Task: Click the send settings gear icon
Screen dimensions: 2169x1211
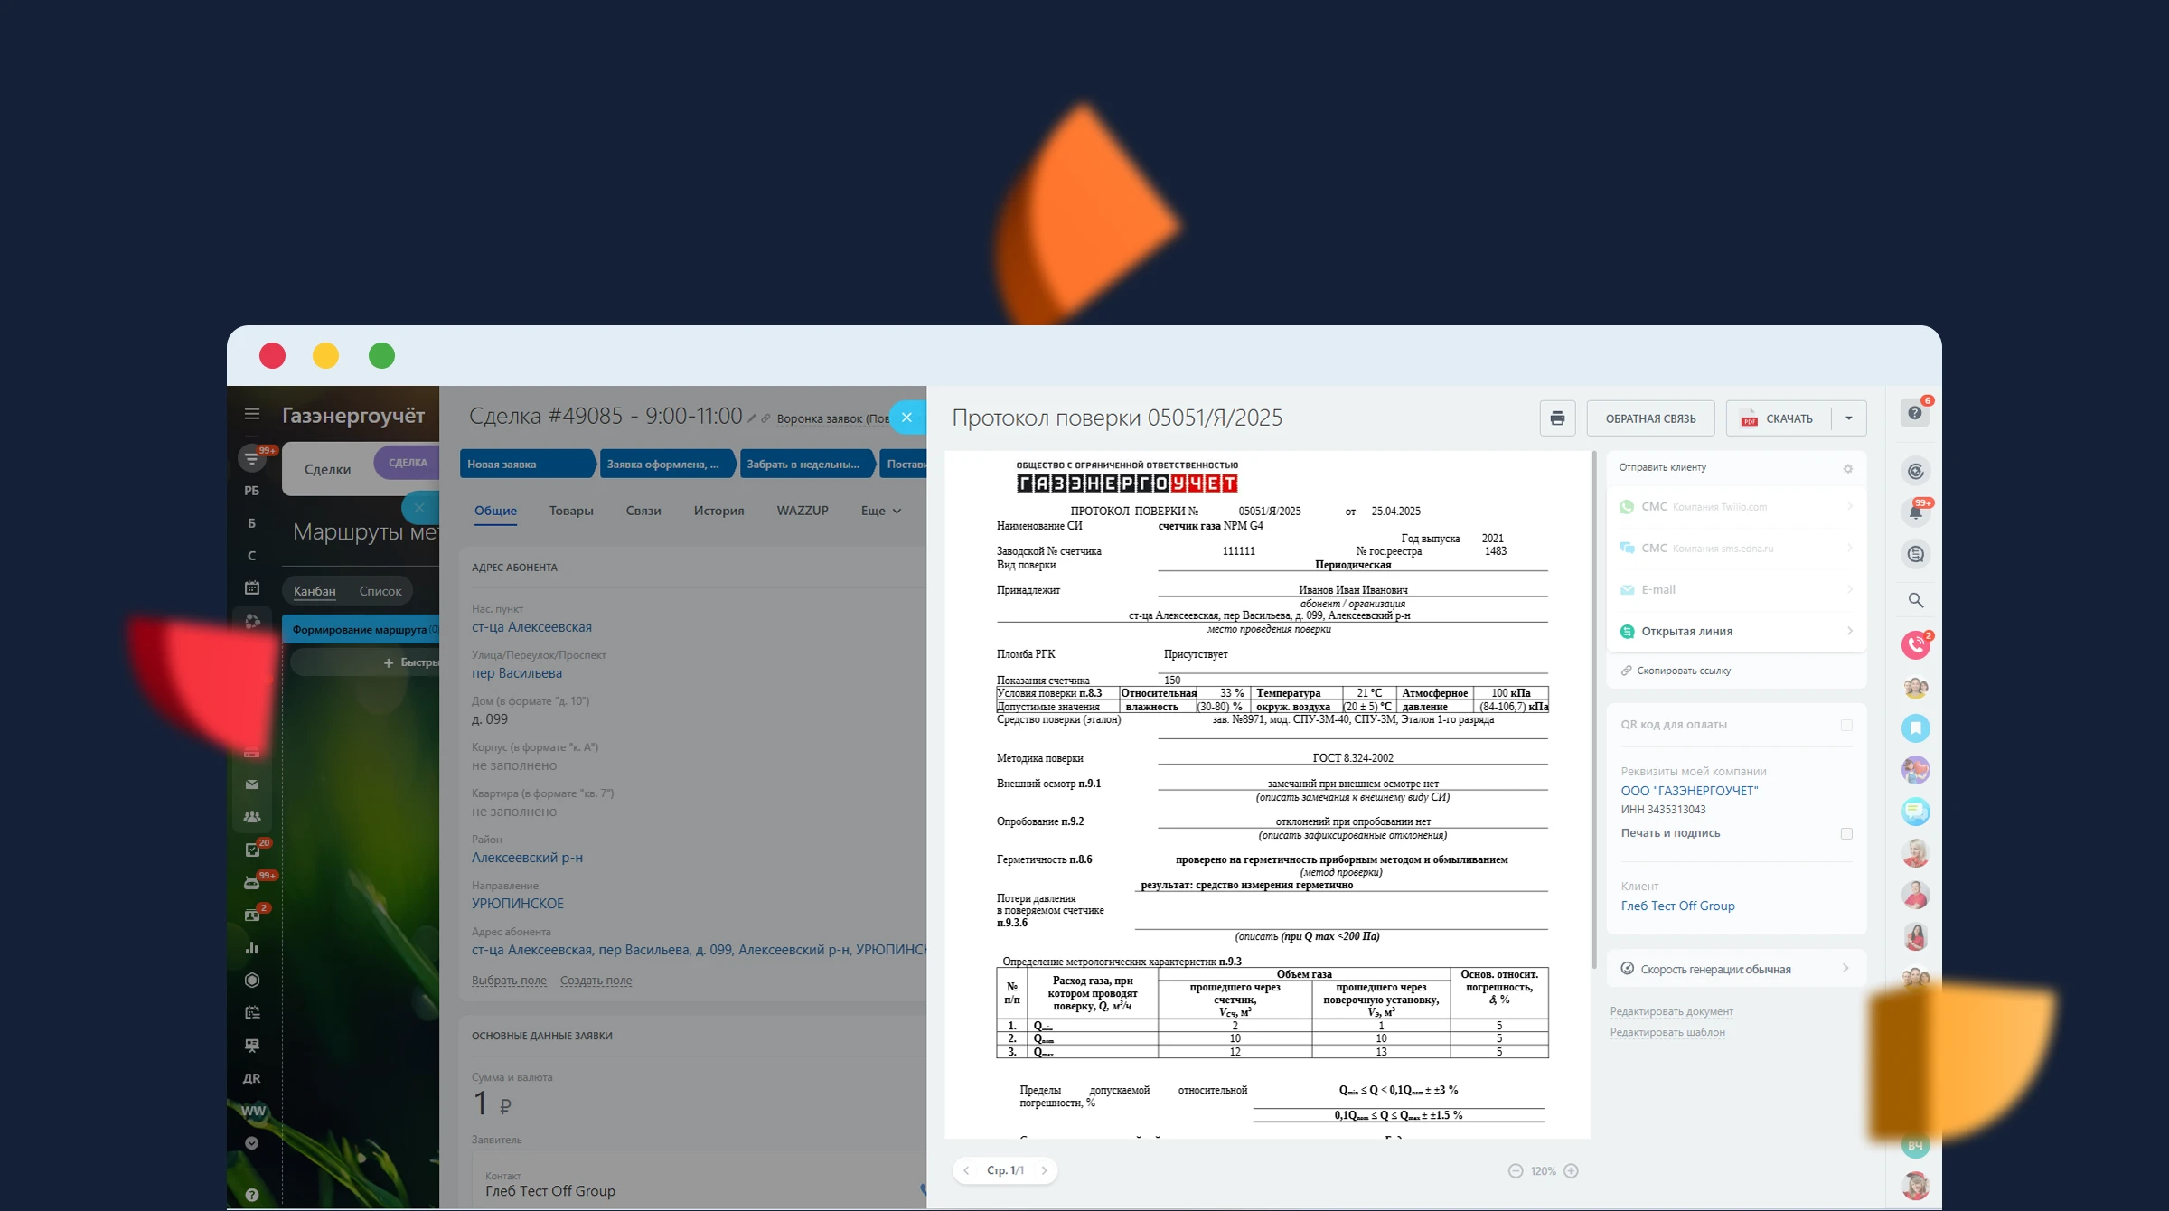Action: click(x=1847, y=468)
